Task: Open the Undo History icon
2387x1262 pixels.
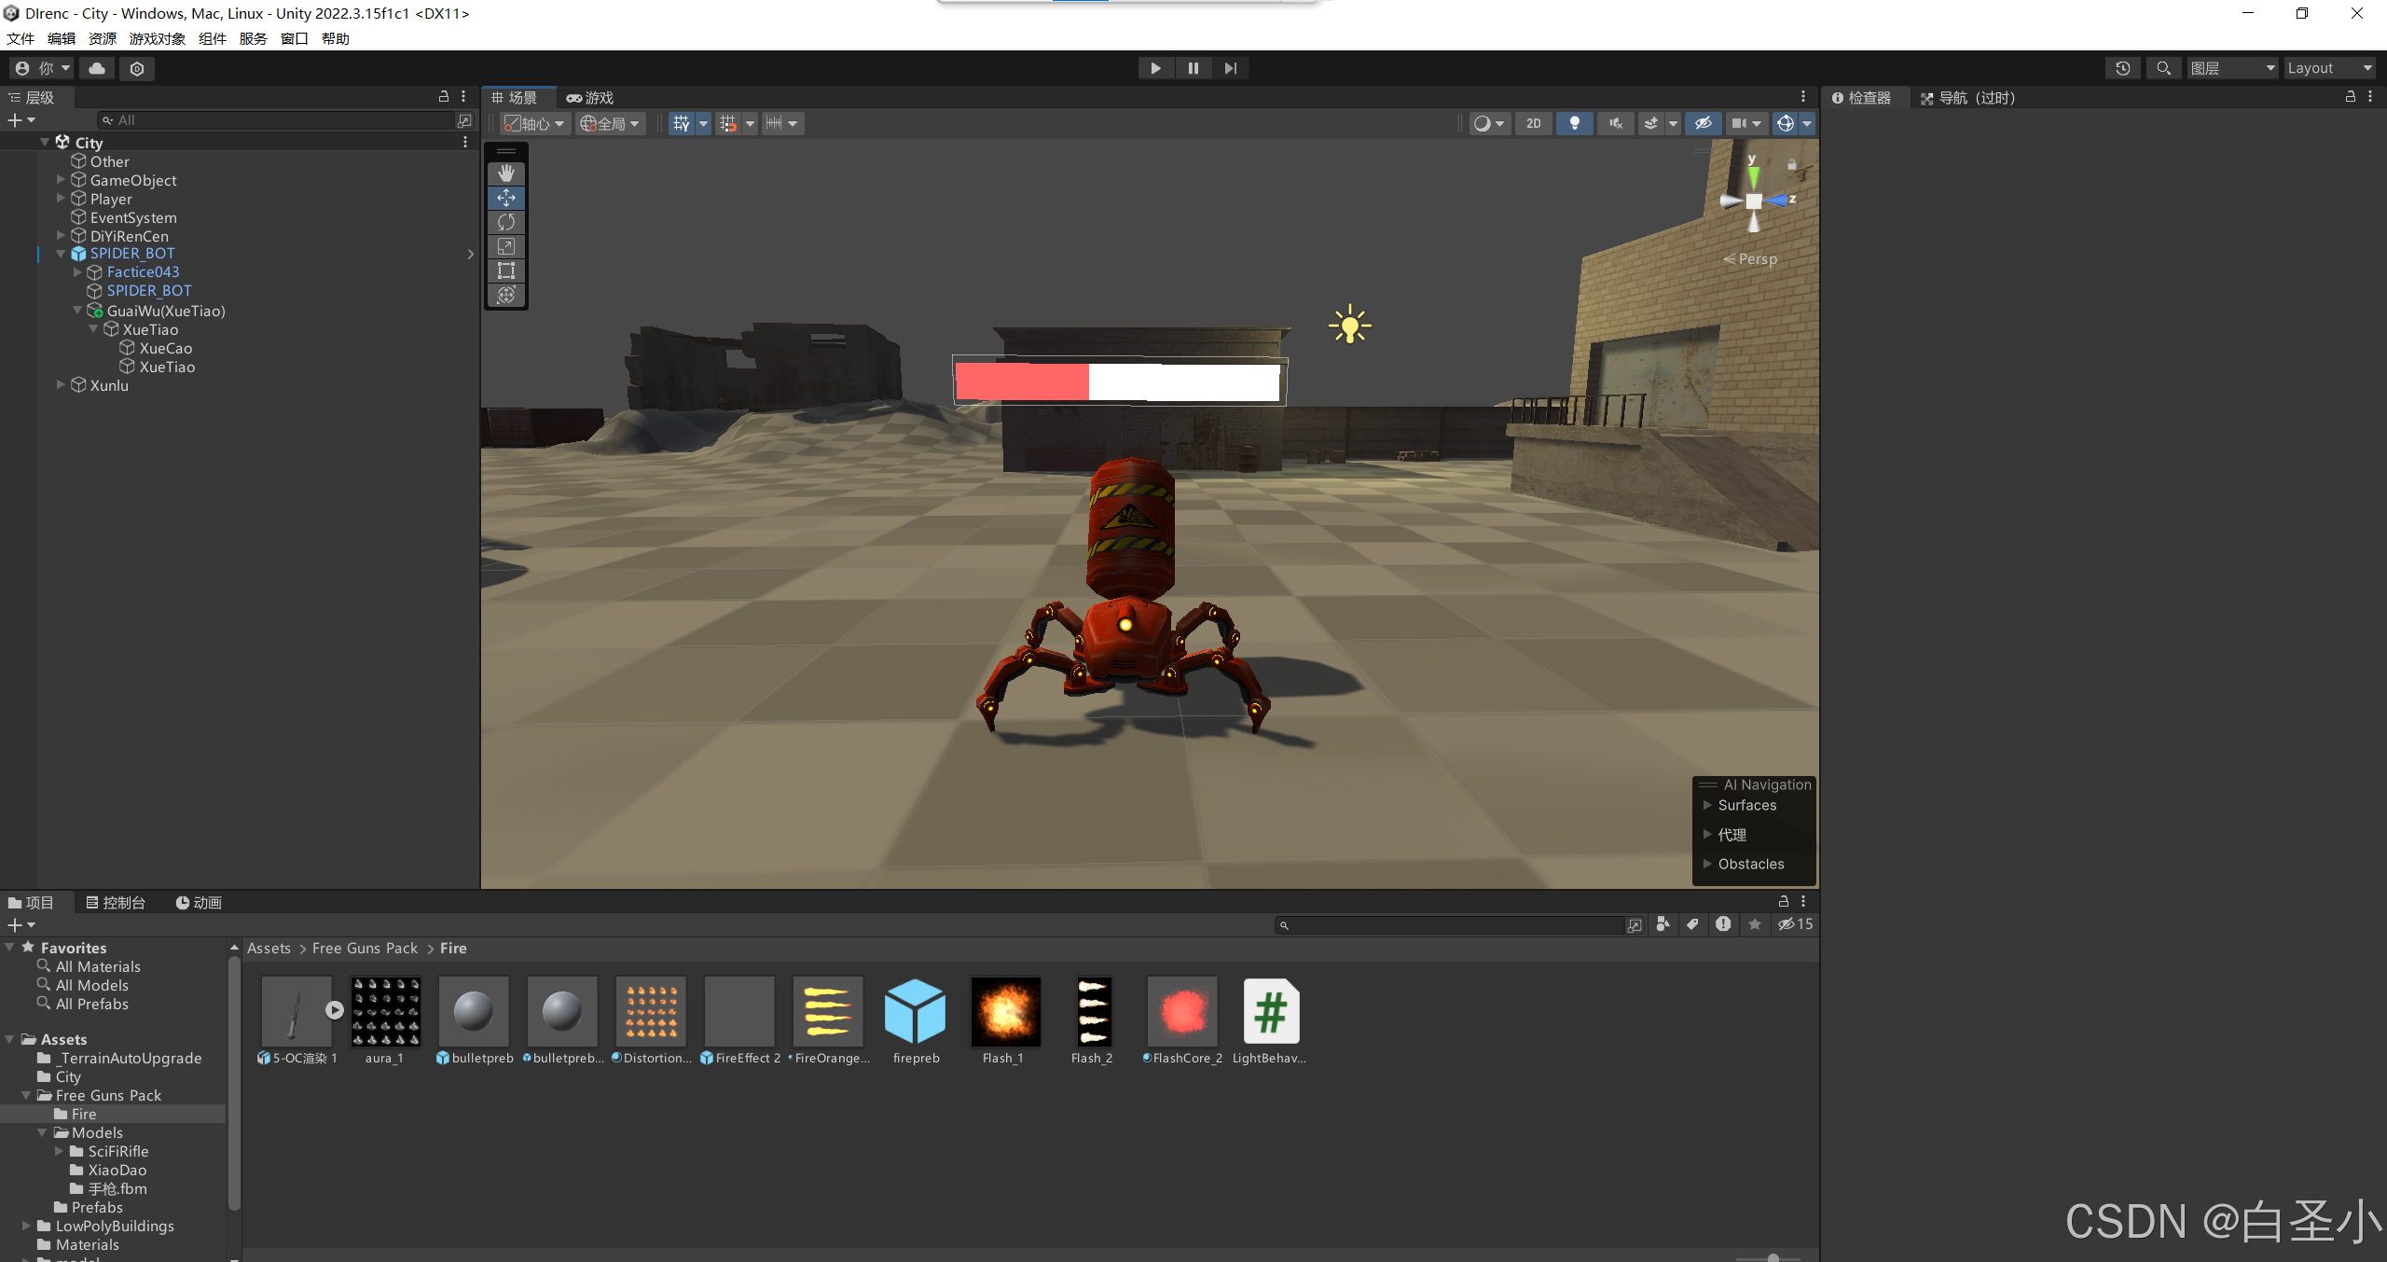Action: (x=2123, y=68)
